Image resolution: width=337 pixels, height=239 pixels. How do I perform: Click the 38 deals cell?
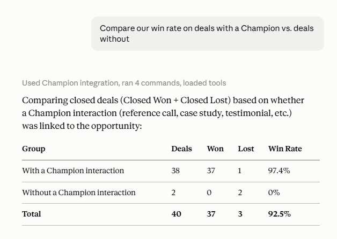click(175, 171)
